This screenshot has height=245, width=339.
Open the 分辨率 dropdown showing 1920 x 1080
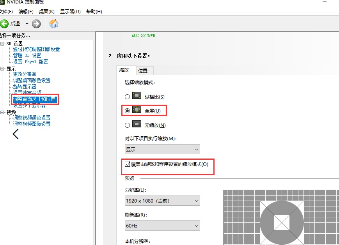click(162, 201)
